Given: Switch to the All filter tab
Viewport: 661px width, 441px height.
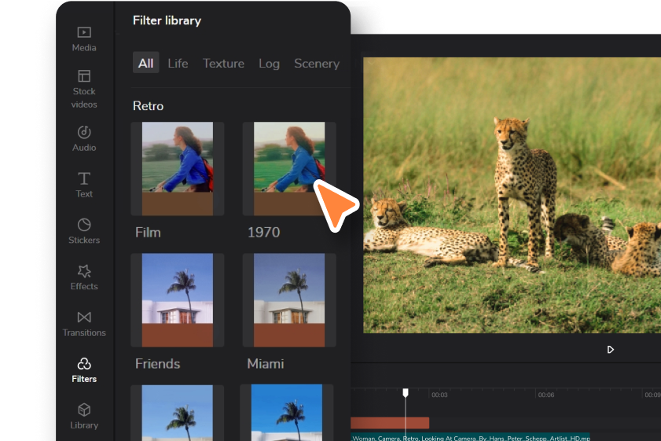Looking at the screenshot, I should coord(146,63).
